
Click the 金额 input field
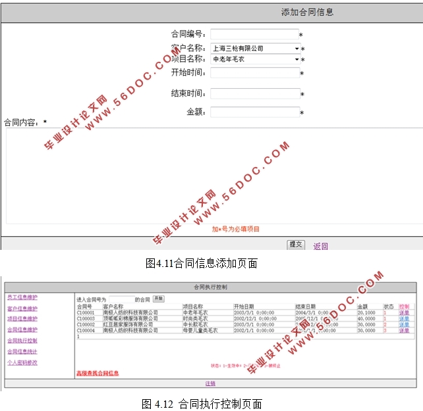(x=255, y=112)
